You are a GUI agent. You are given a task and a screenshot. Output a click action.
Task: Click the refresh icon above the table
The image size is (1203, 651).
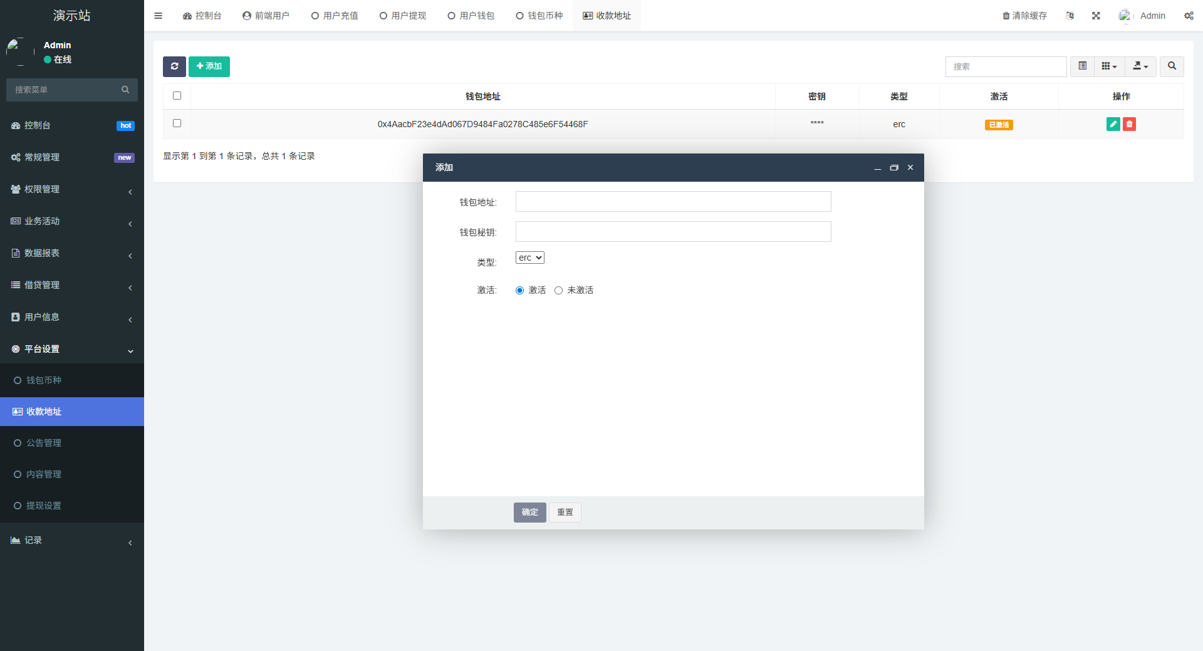pyautogui.click(x=174, y=66)
